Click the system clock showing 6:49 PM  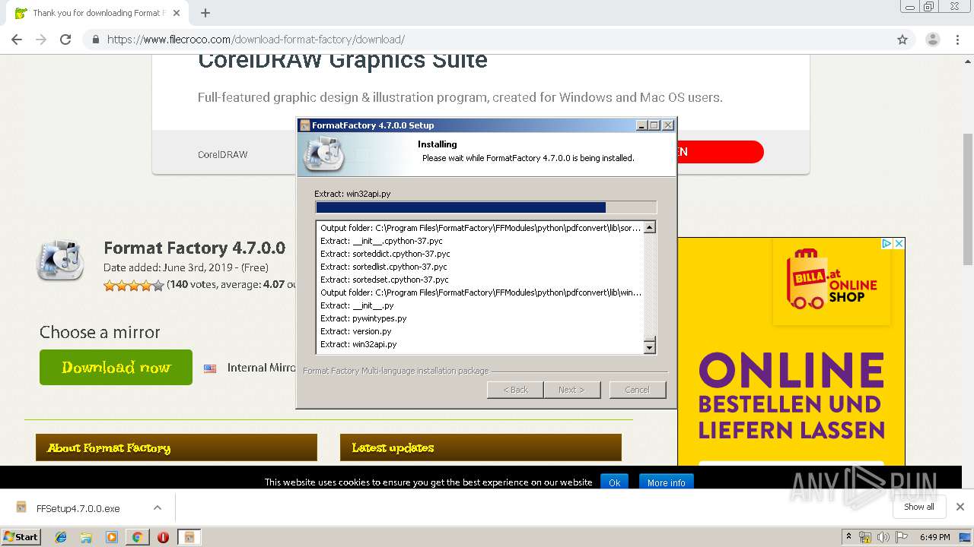click(934, 537)
